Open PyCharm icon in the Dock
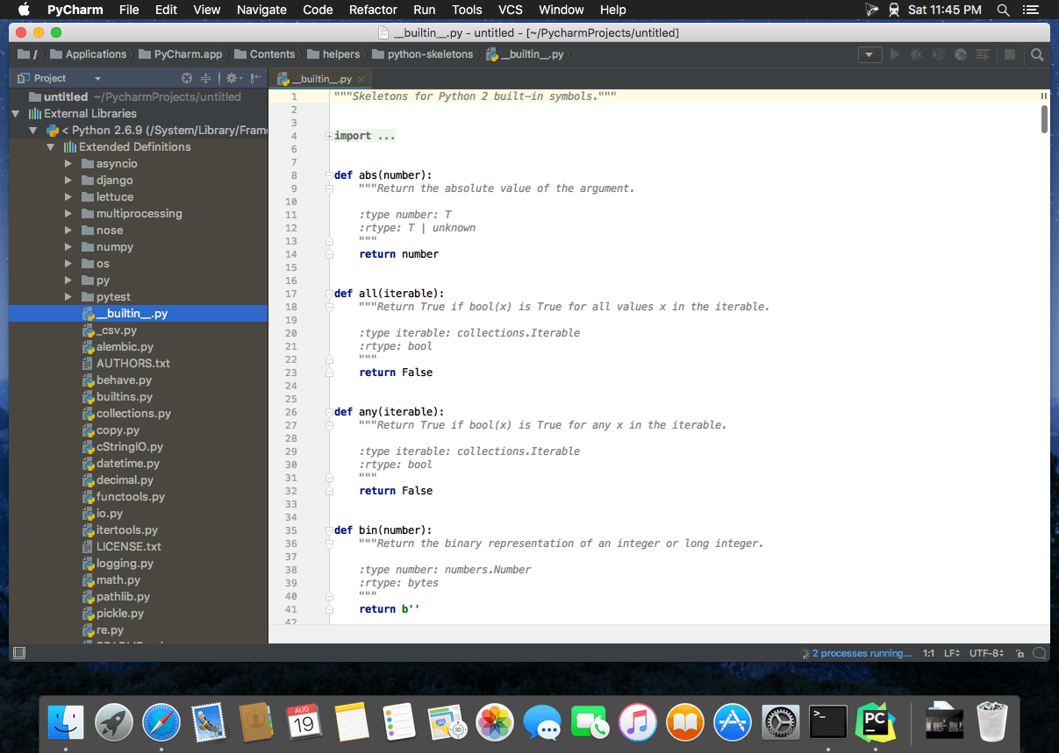 pyautogui.click(x=875, y=722)
